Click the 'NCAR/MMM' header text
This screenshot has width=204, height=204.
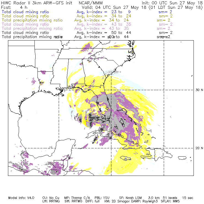pyautogui.click(x=91, y=3)
